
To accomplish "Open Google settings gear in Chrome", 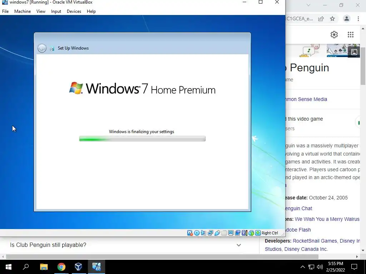I will (x=334, y=35).
